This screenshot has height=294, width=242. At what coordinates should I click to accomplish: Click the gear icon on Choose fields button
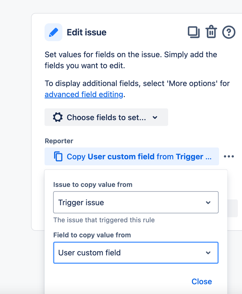(57, 117)
